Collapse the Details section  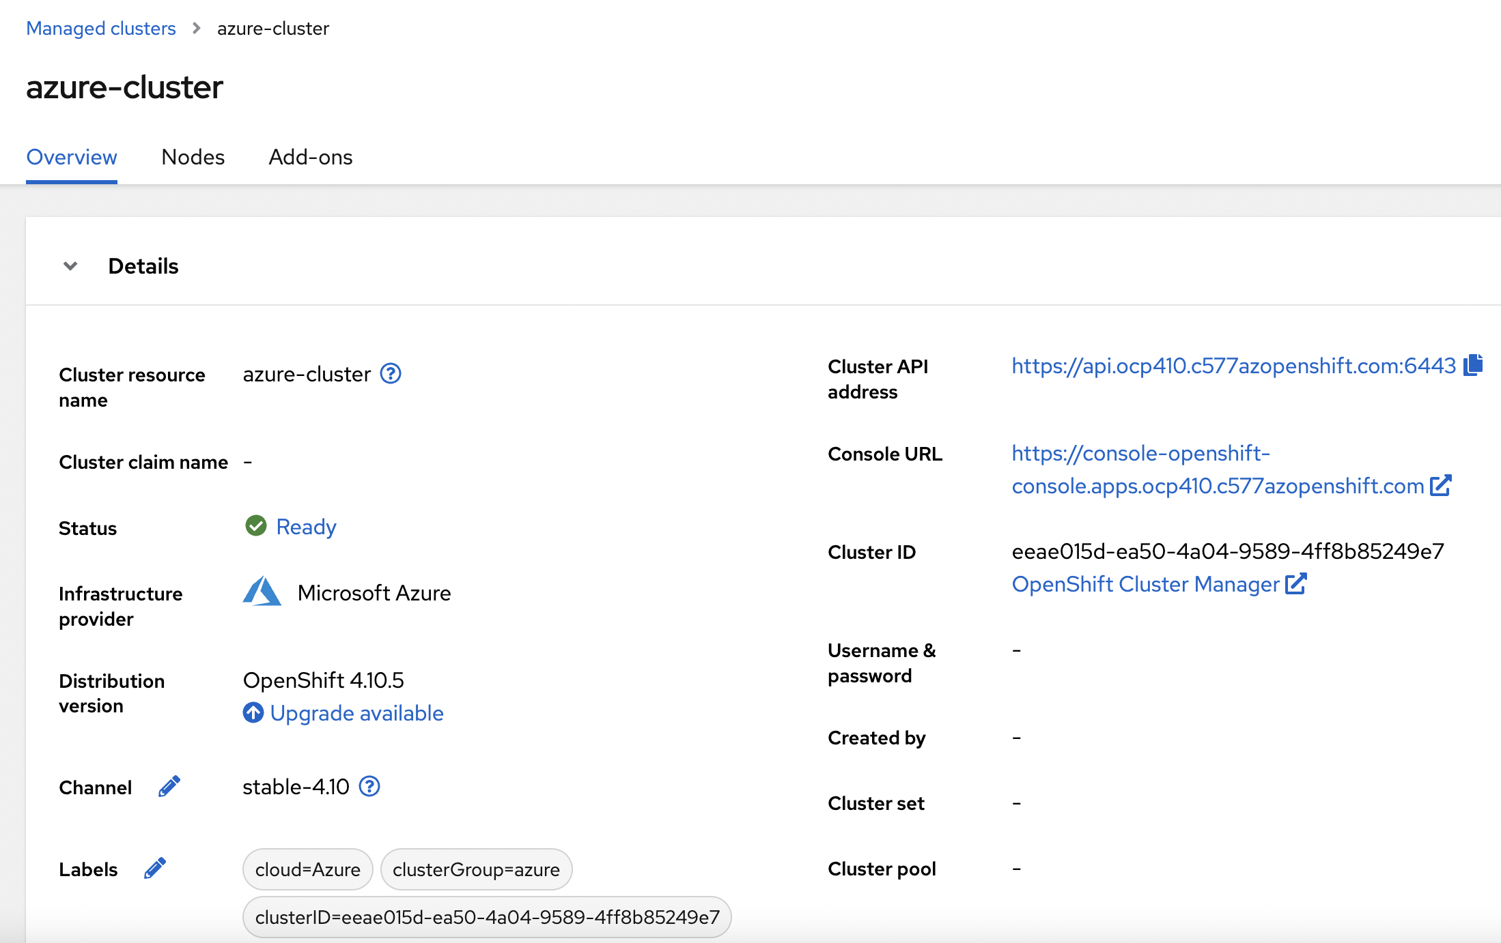(x=70, y=266)
